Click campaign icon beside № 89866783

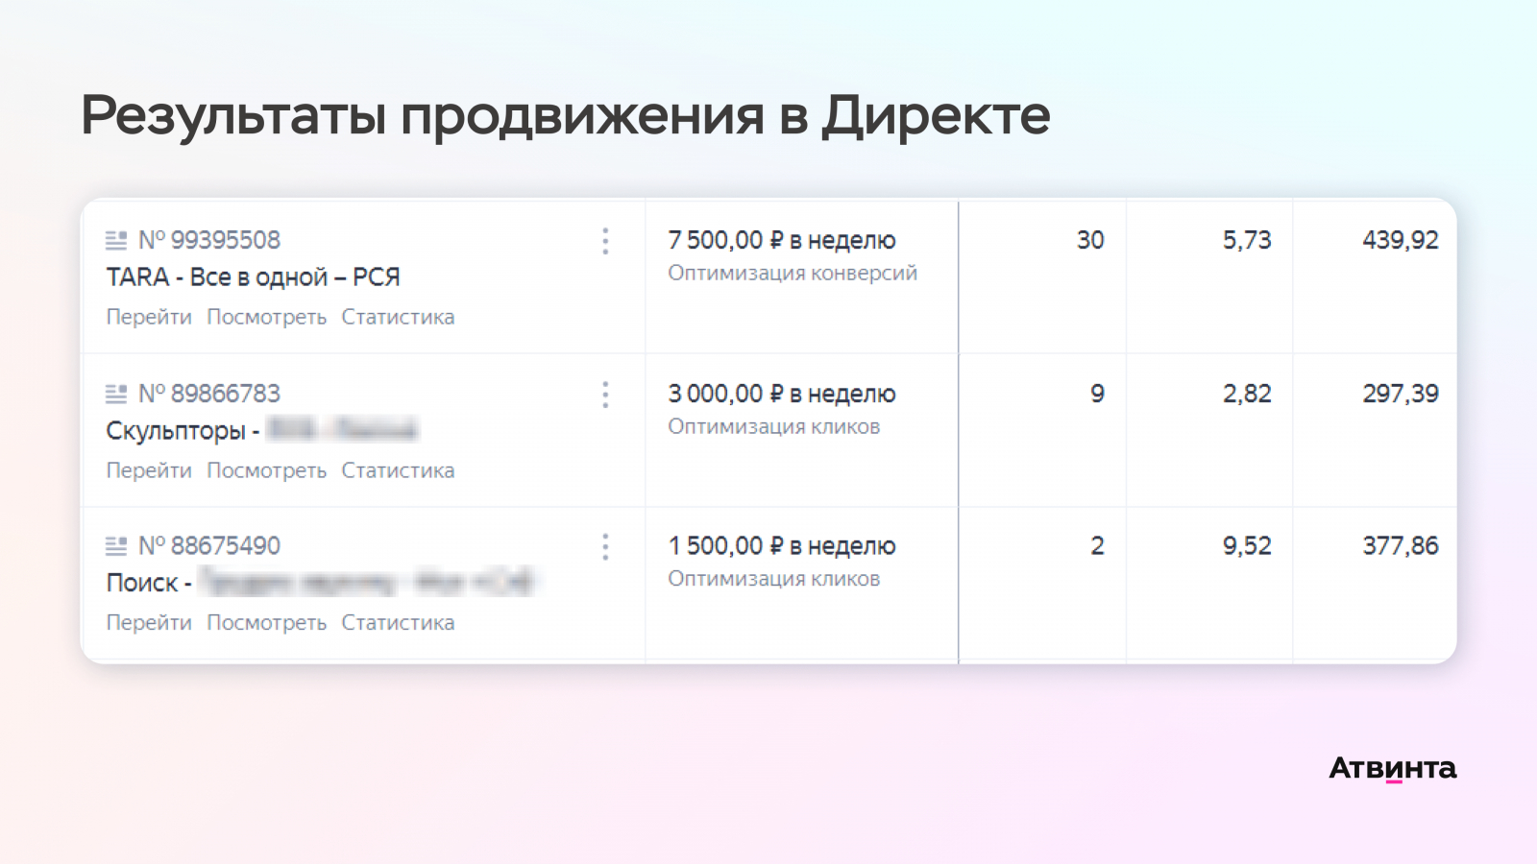coord(116,394)
